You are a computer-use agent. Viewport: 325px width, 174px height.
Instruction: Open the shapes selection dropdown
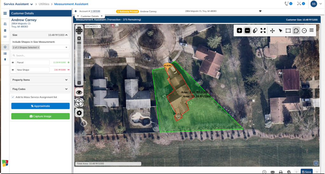pos(66,47)
